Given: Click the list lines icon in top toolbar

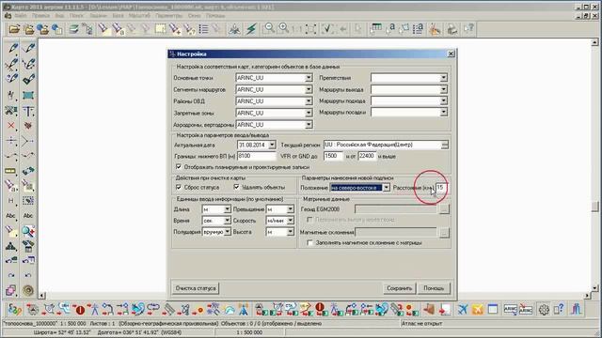Looking at the screenshot, I should 203,29.
